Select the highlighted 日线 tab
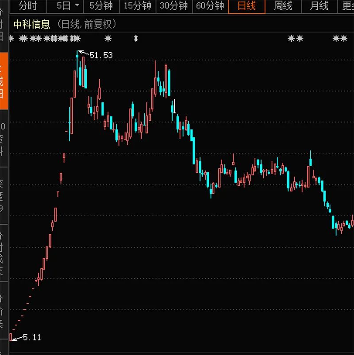 coord(246,6)
